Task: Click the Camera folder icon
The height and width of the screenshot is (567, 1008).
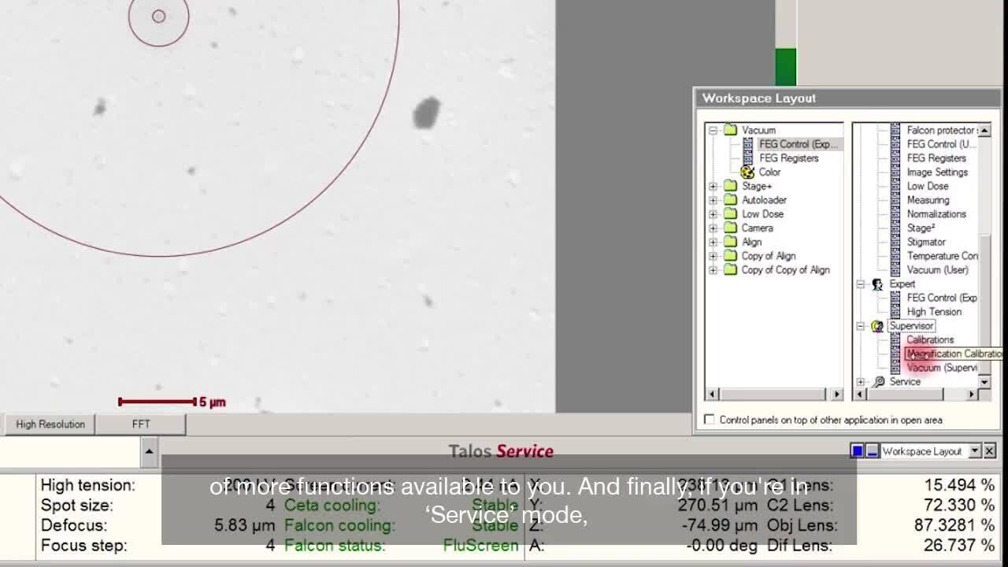Action: pyautogui.click(x=730, y=228)
